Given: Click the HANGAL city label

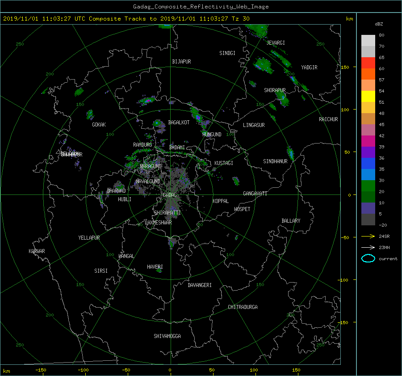Looking at the screenshot, I should [126, 256].
